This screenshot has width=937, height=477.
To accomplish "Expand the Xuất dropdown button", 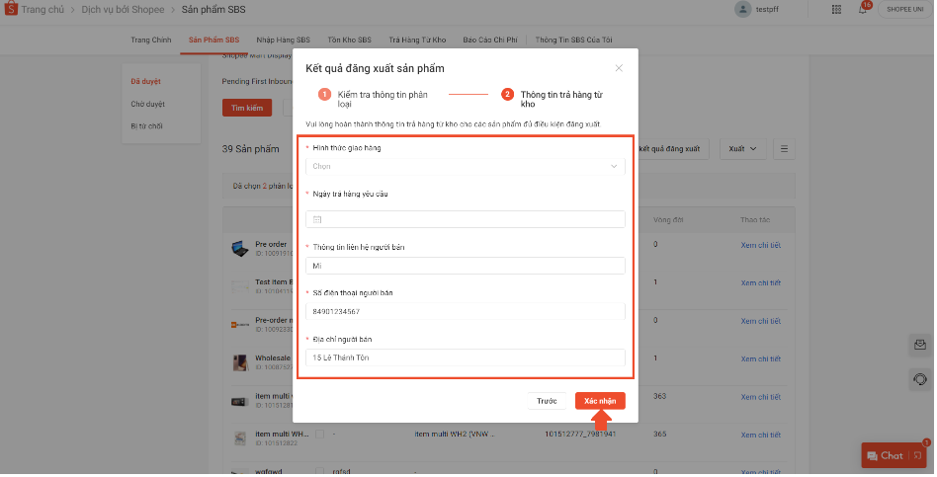I will (x=742, y=149).
